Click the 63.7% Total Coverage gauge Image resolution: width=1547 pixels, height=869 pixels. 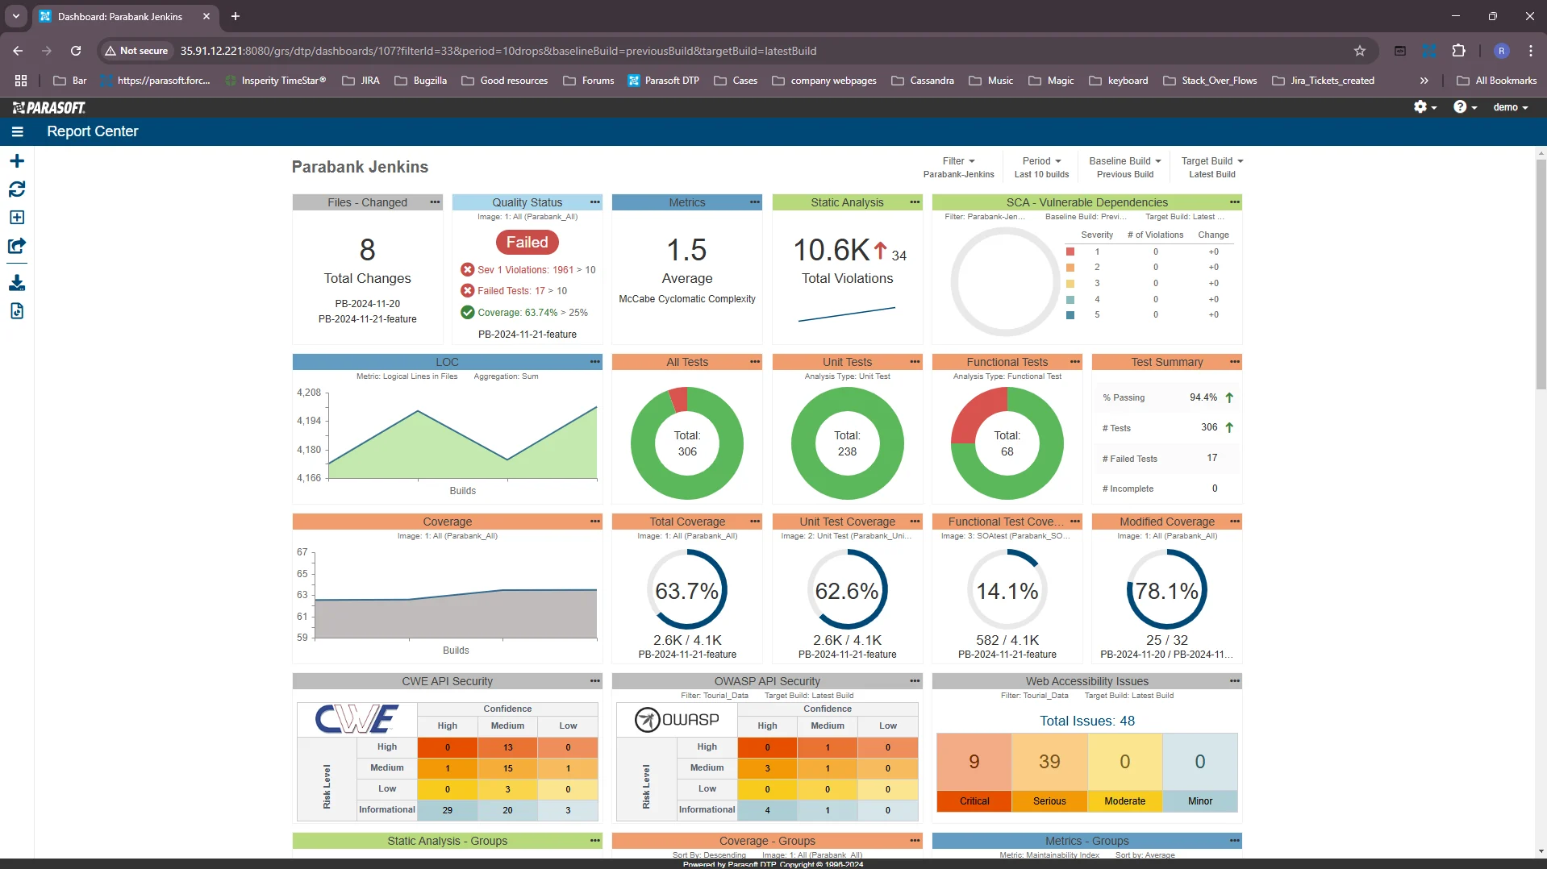pyautogui.click(x=687, y=590)
